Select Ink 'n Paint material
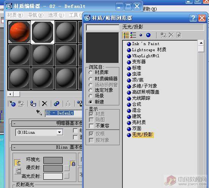The image size is (209, 188). pyautogui.click(x=146, y=44)
